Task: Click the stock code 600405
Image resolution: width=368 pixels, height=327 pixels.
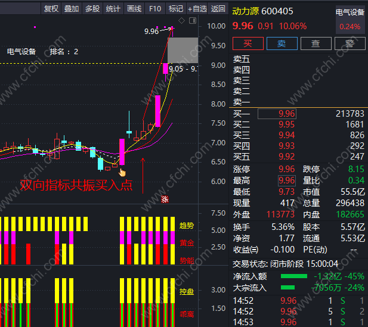Action: (277, 11)
